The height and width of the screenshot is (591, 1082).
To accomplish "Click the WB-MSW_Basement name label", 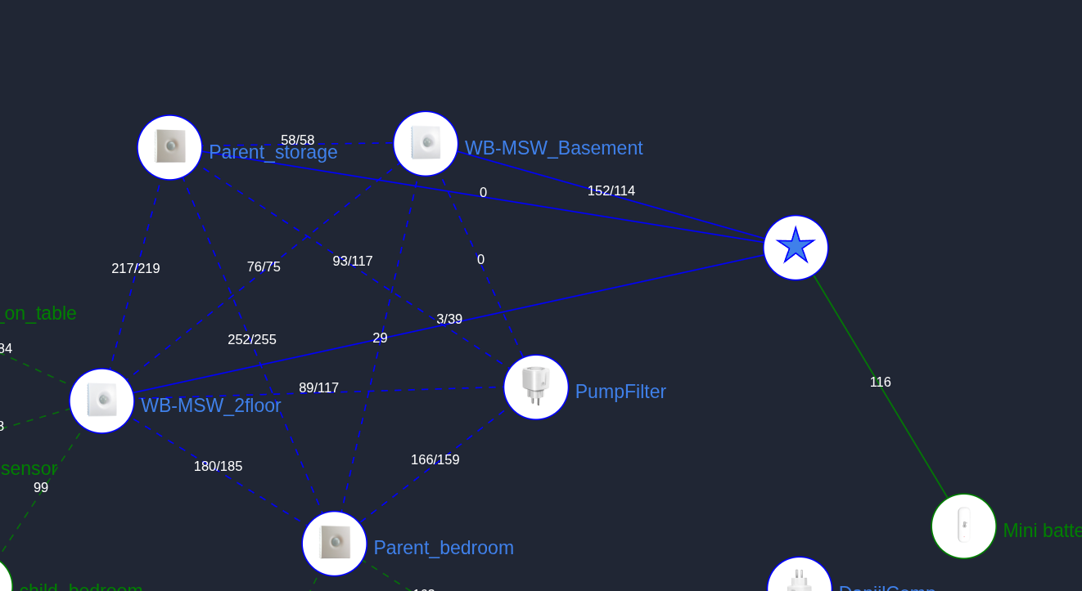I will [553, 148].
